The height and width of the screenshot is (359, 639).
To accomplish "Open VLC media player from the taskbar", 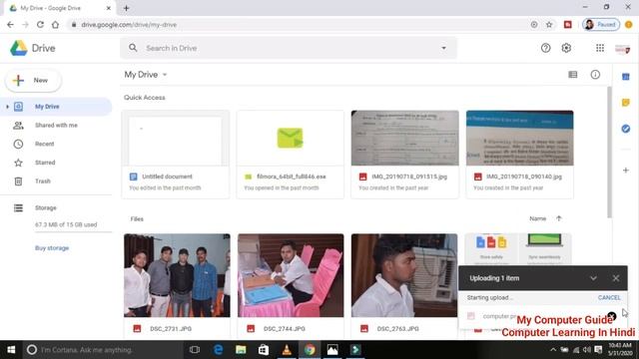I will click(287, 350).
